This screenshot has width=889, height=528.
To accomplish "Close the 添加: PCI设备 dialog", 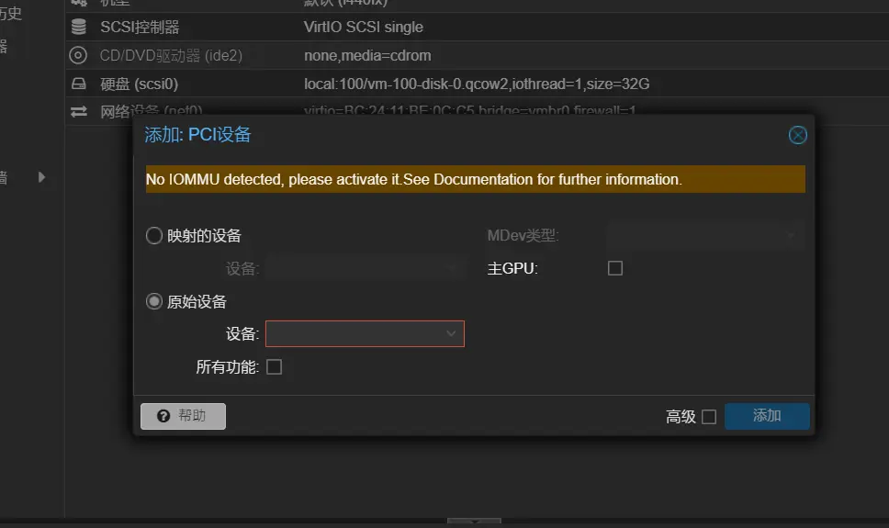I will (x=797, y=135).
